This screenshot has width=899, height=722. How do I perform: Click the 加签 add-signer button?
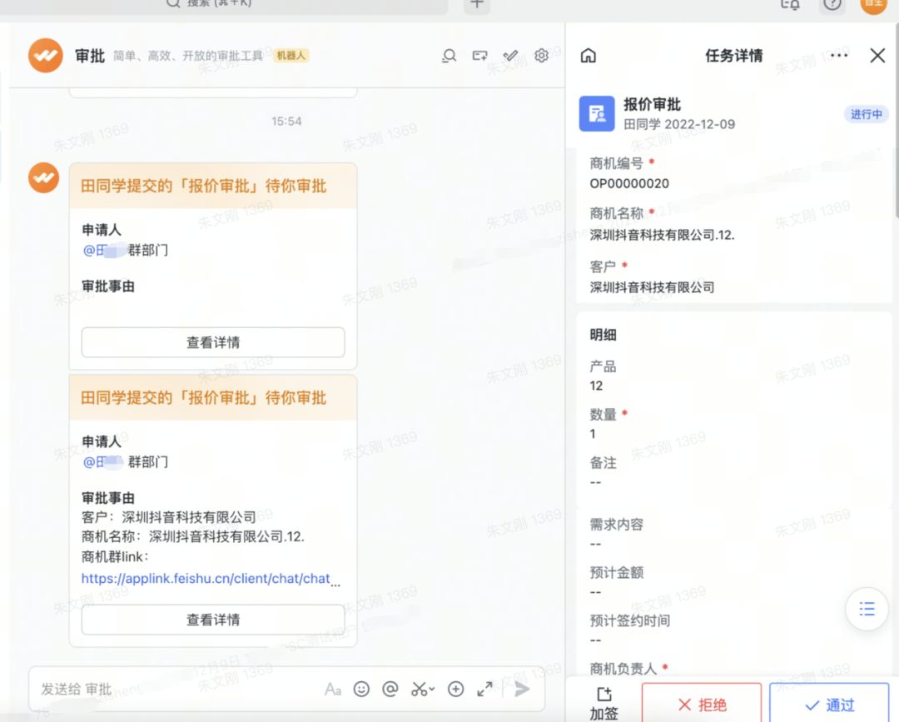603,704
